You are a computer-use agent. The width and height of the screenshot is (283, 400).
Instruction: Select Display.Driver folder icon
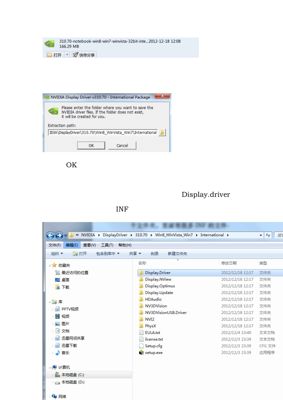click(x=141, y=272)
